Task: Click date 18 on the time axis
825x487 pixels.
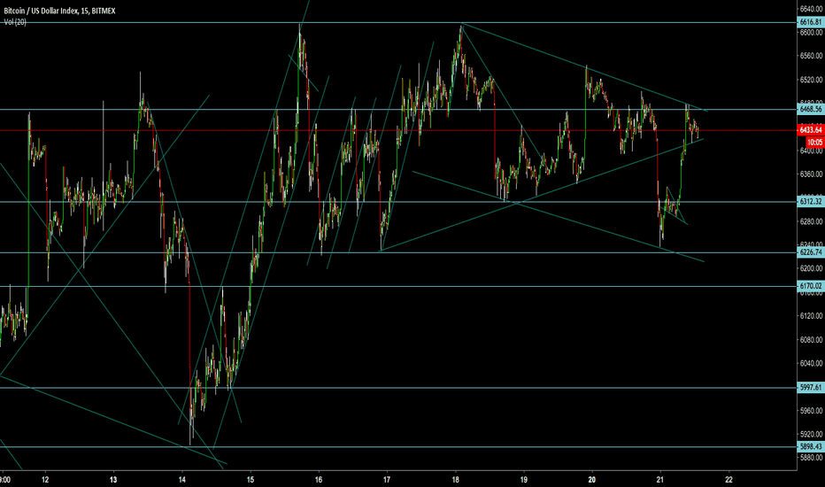Action: [456, 480]
